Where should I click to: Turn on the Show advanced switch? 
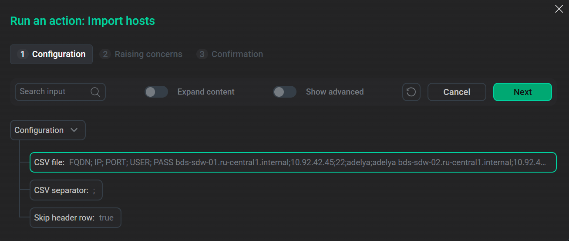285,92
